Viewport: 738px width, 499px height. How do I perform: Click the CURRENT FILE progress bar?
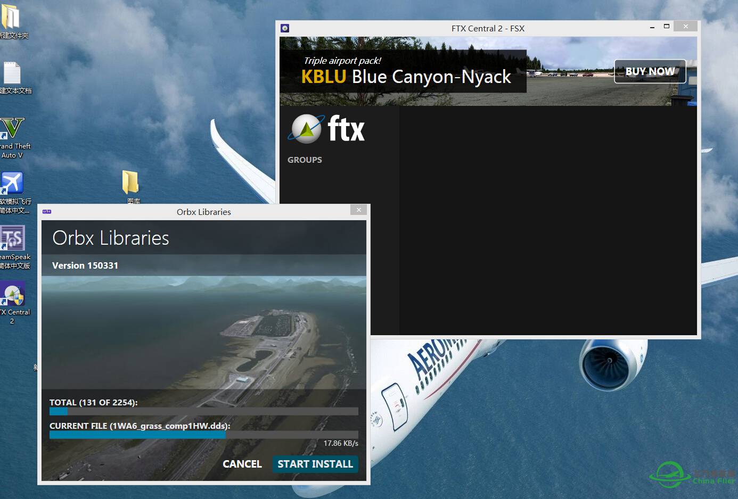point(204,435)
